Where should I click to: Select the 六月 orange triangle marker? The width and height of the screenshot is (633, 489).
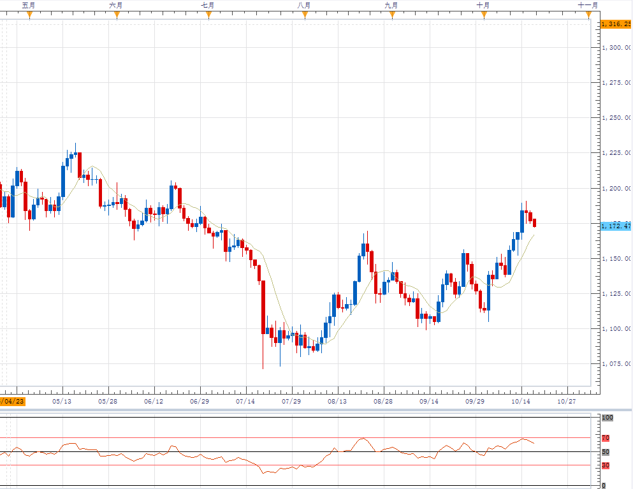117,15
